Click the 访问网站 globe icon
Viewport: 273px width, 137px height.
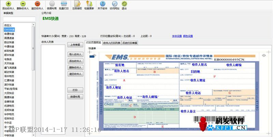click(115, 4)
